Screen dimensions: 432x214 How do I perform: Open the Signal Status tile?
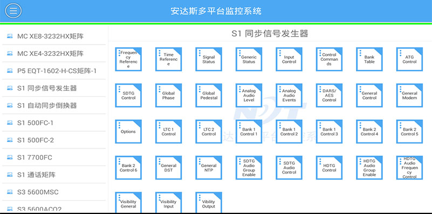(x=209, y=59)
